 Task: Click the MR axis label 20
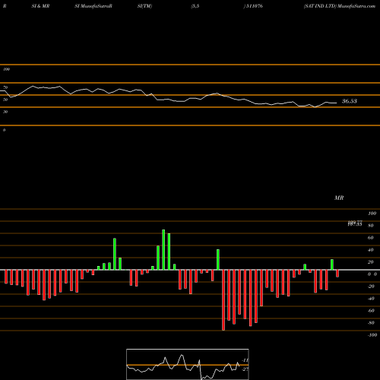pyautogui.click(x=371, y=262)
